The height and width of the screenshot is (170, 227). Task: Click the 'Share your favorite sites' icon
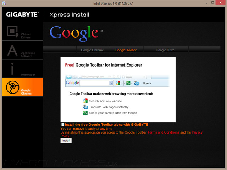85,113
